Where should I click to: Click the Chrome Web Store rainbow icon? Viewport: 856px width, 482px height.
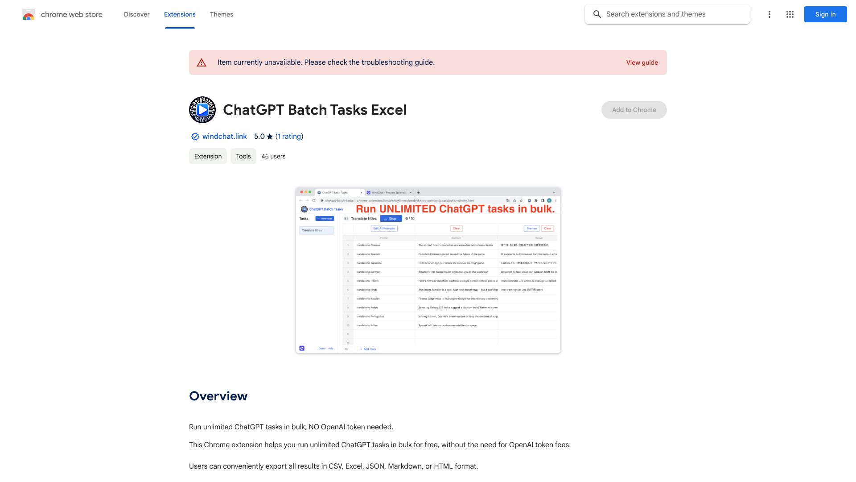tap(28, 14)
